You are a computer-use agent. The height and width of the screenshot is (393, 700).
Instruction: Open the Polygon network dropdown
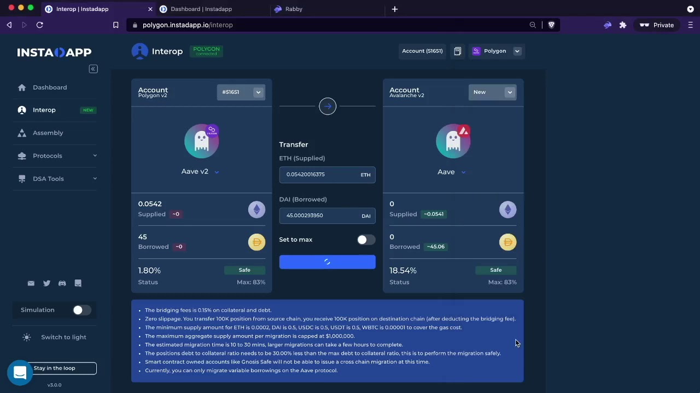tap(497, 51)
